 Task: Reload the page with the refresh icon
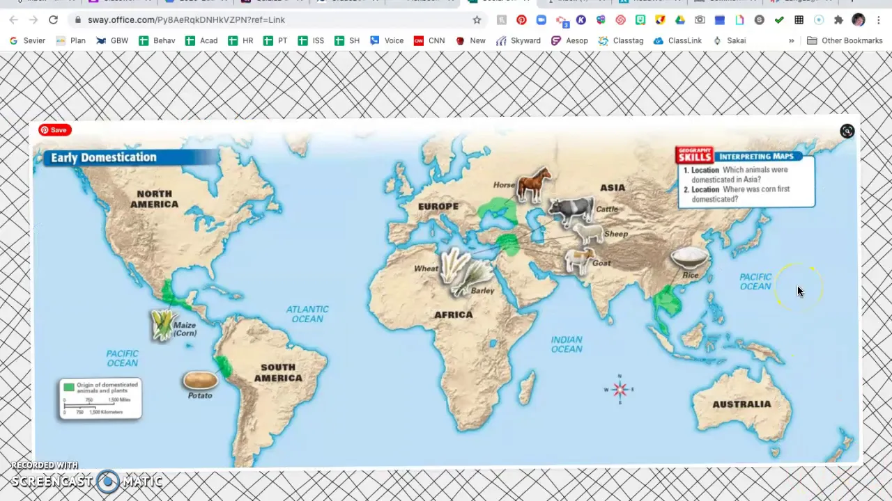pos(54,20)
